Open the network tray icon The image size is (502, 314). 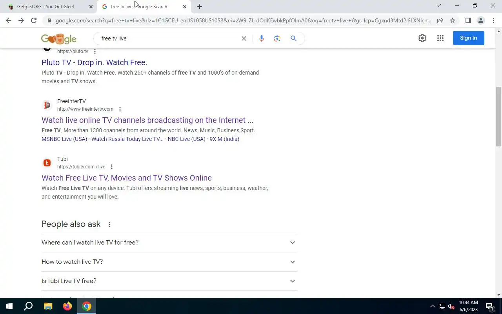tap(442, 306)
